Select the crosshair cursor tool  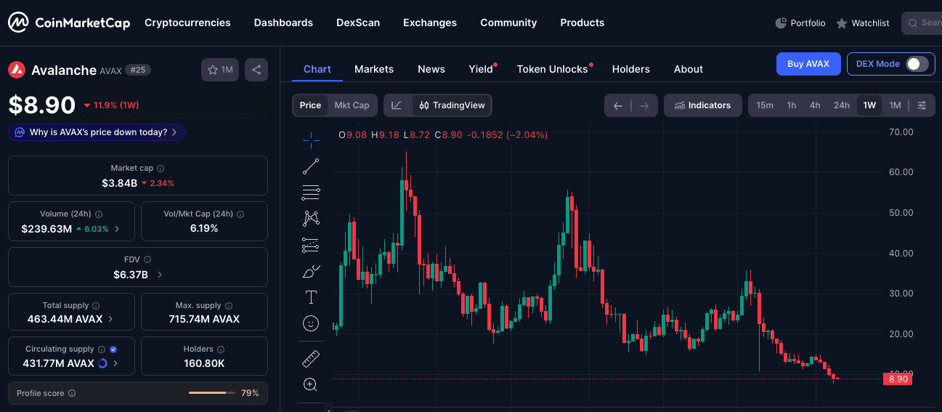point(311,140)
